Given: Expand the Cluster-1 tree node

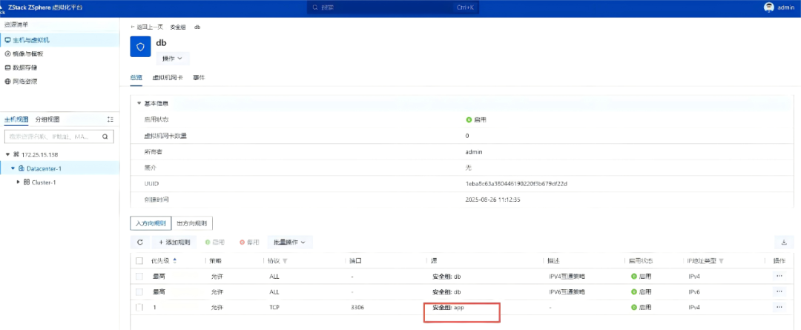Looking at the screenshot, I should (19, 182).
